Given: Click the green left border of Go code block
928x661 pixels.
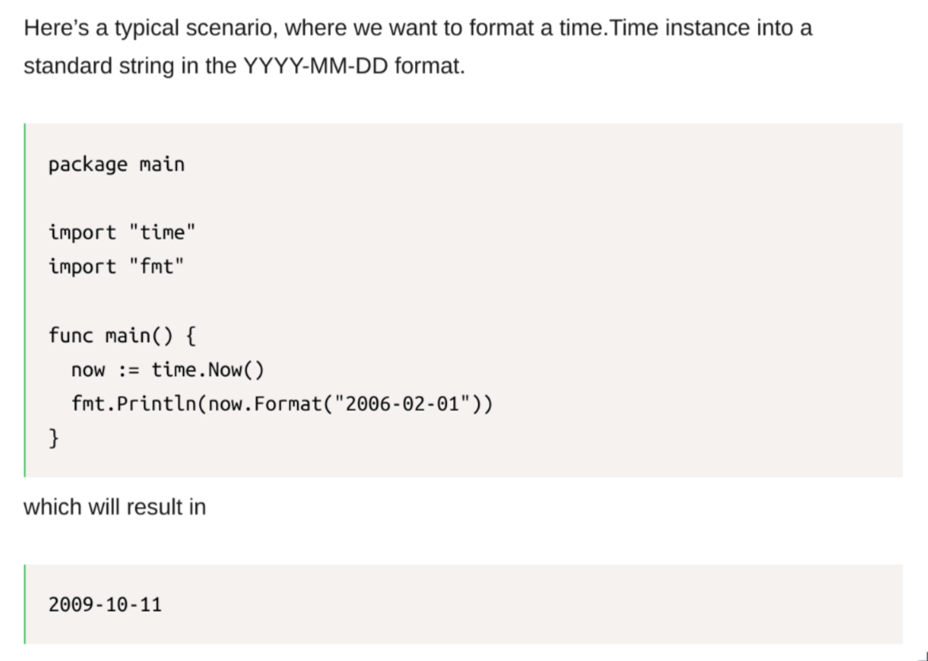Looking at the screenshot, I should coord(25,300).
